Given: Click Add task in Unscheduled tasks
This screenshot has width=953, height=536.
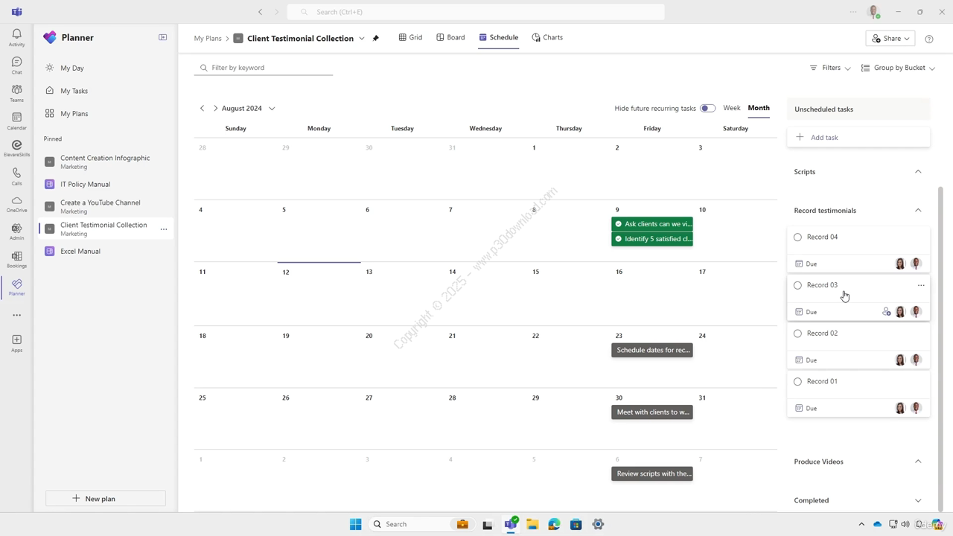Looking at the screenshot, I should coord(824,138).
